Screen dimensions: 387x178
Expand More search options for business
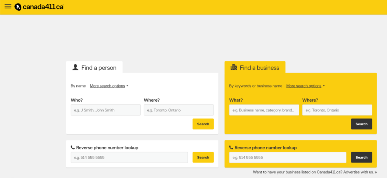pos(305,86)
